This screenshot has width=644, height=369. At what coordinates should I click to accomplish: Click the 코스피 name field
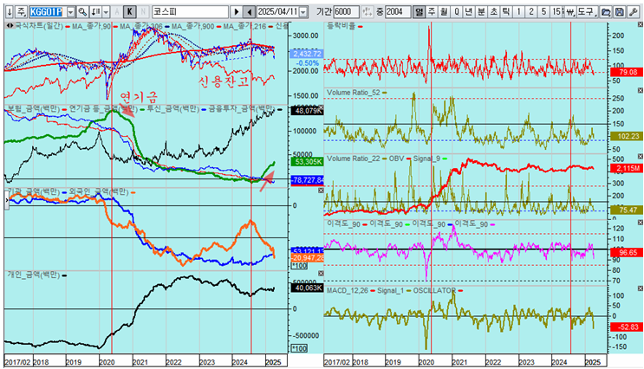190,11
